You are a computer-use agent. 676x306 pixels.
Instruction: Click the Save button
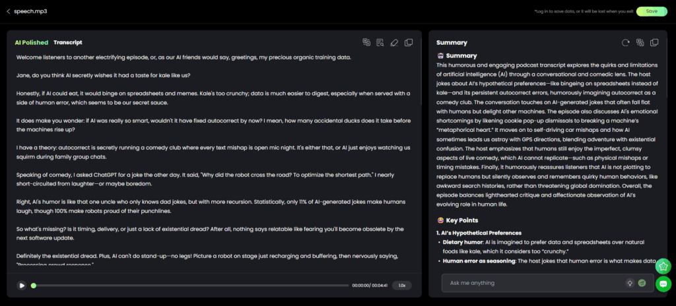coord(652,11)
